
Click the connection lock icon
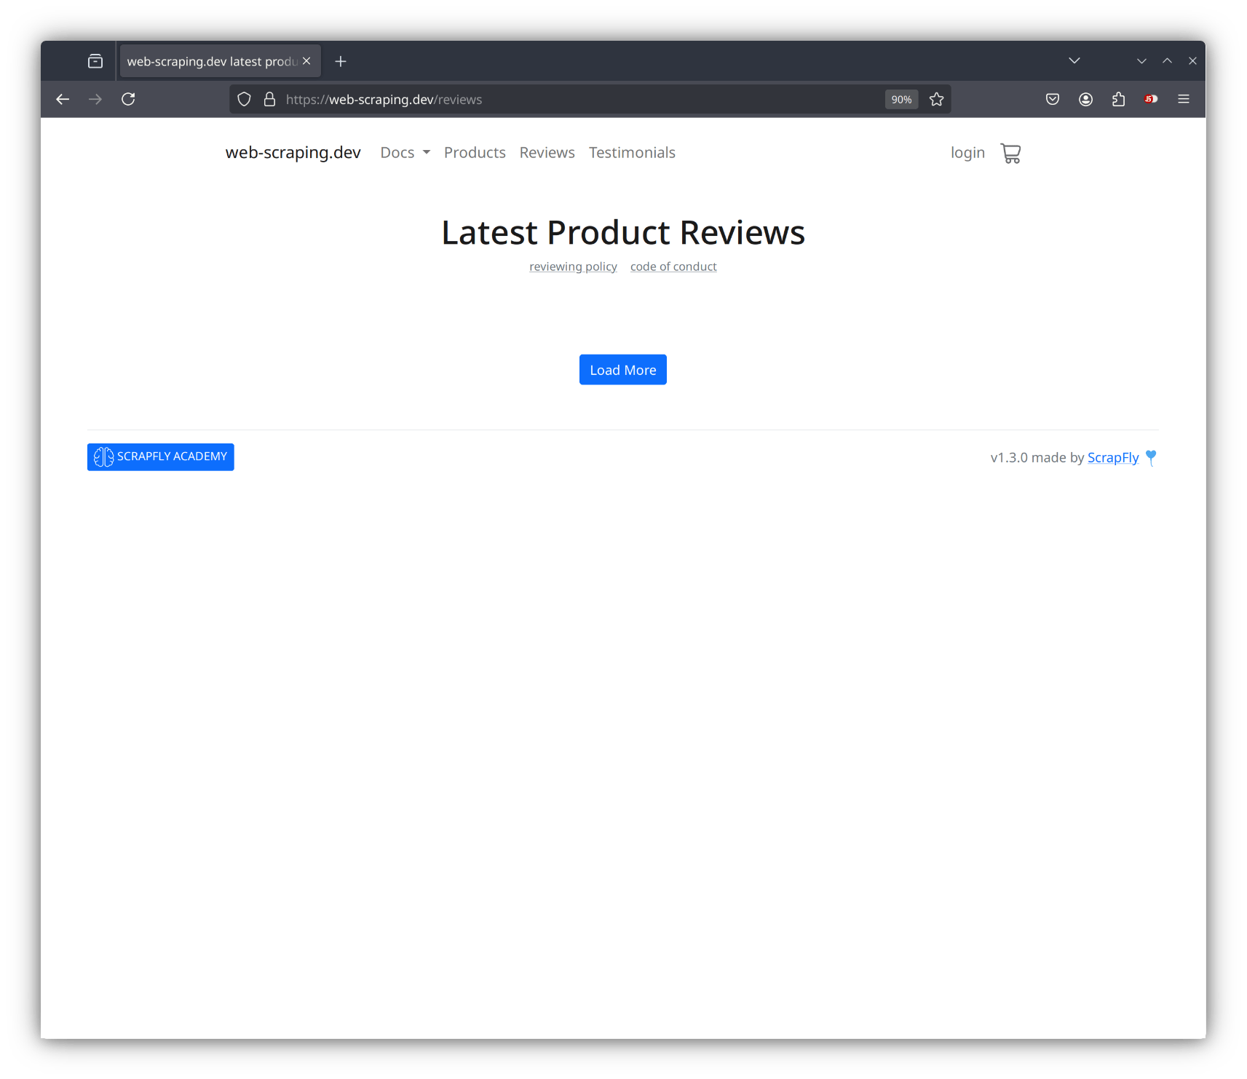pos(269,99)
